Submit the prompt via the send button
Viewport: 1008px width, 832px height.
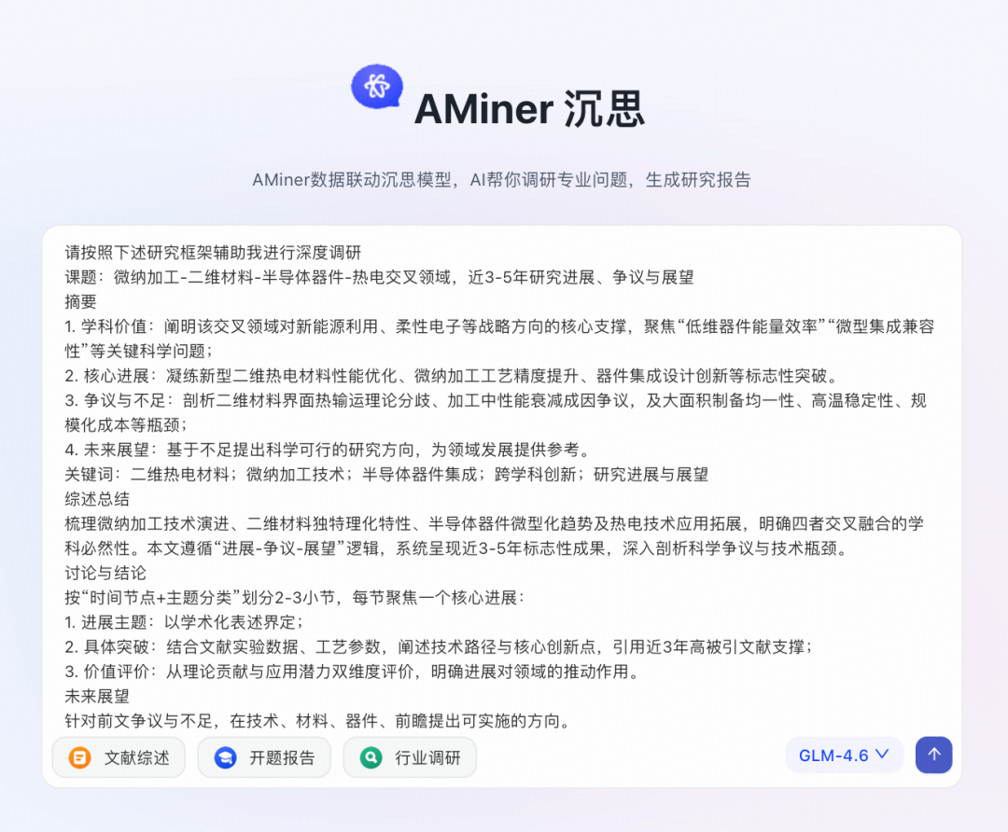(x=933, y=755)
